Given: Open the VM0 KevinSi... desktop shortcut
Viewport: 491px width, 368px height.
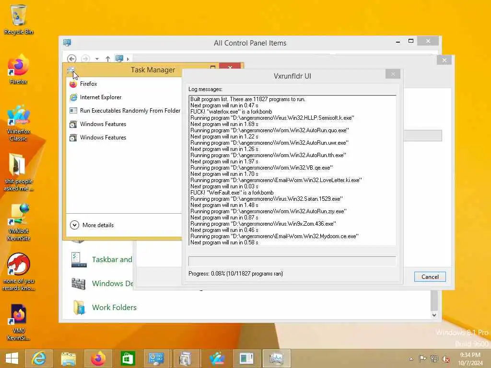Looking at the screenshot, I should coord(18,322).
